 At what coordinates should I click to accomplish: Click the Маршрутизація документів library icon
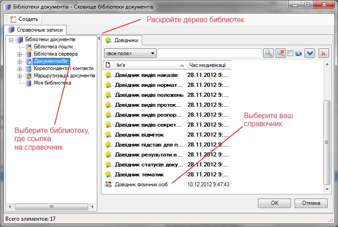coord(29,76)
